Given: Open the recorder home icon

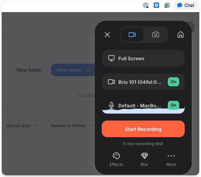Looking at the screenshot, I should coord(181,35).
